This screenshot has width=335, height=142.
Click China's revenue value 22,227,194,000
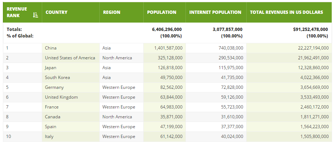[313, 48]
